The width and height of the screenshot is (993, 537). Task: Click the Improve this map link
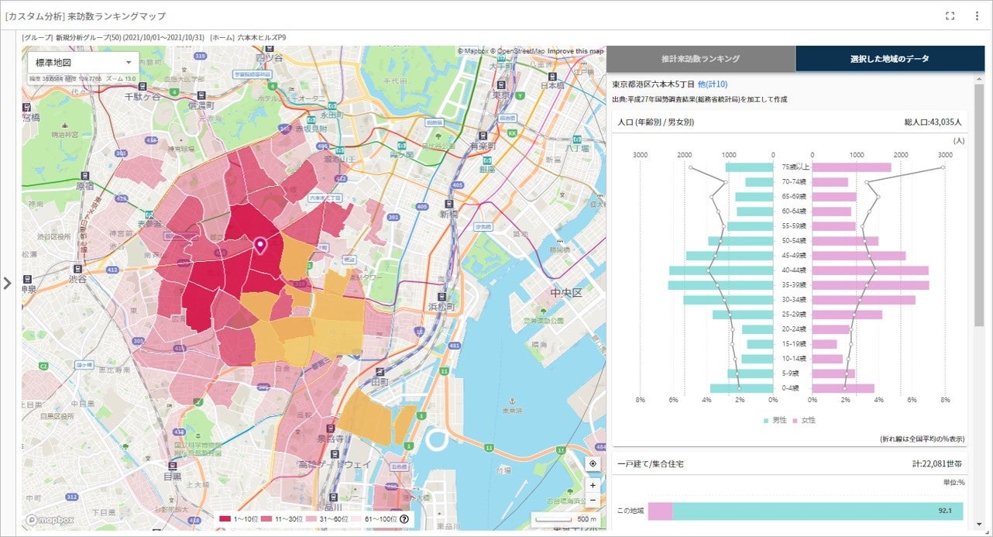[576, 51]
